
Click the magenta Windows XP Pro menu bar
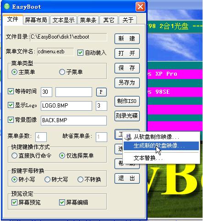pos(175,74)
